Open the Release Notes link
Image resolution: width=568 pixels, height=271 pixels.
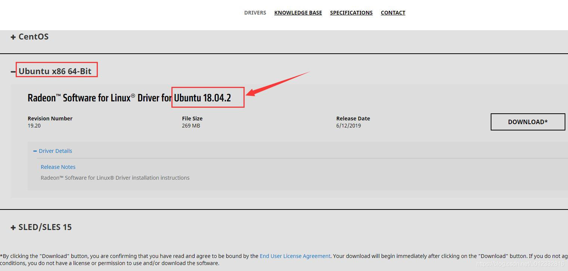coord(58,167)
